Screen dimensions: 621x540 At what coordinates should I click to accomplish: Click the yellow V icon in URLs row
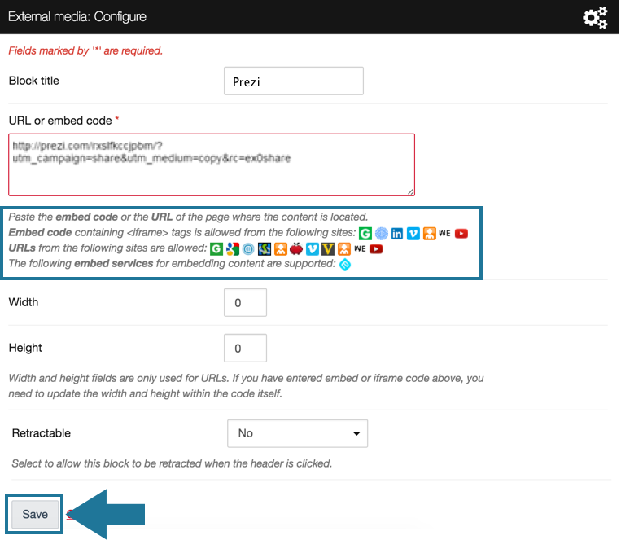(x=328, y=248)
